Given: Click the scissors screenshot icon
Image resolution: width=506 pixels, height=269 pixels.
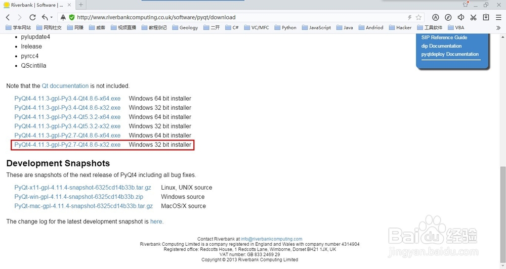Looking at the screenshot, I should [x=474, y=17].
